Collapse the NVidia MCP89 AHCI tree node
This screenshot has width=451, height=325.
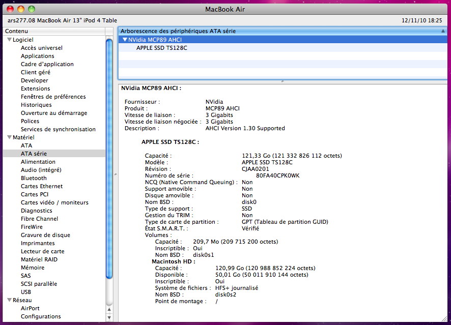point(125,40)
